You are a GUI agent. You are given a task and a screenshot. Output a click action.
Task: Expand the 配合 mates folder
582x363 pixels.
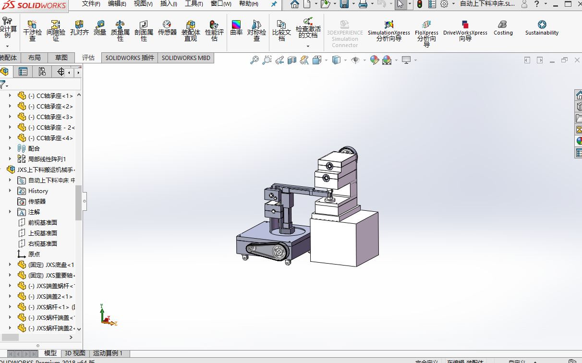10,148
